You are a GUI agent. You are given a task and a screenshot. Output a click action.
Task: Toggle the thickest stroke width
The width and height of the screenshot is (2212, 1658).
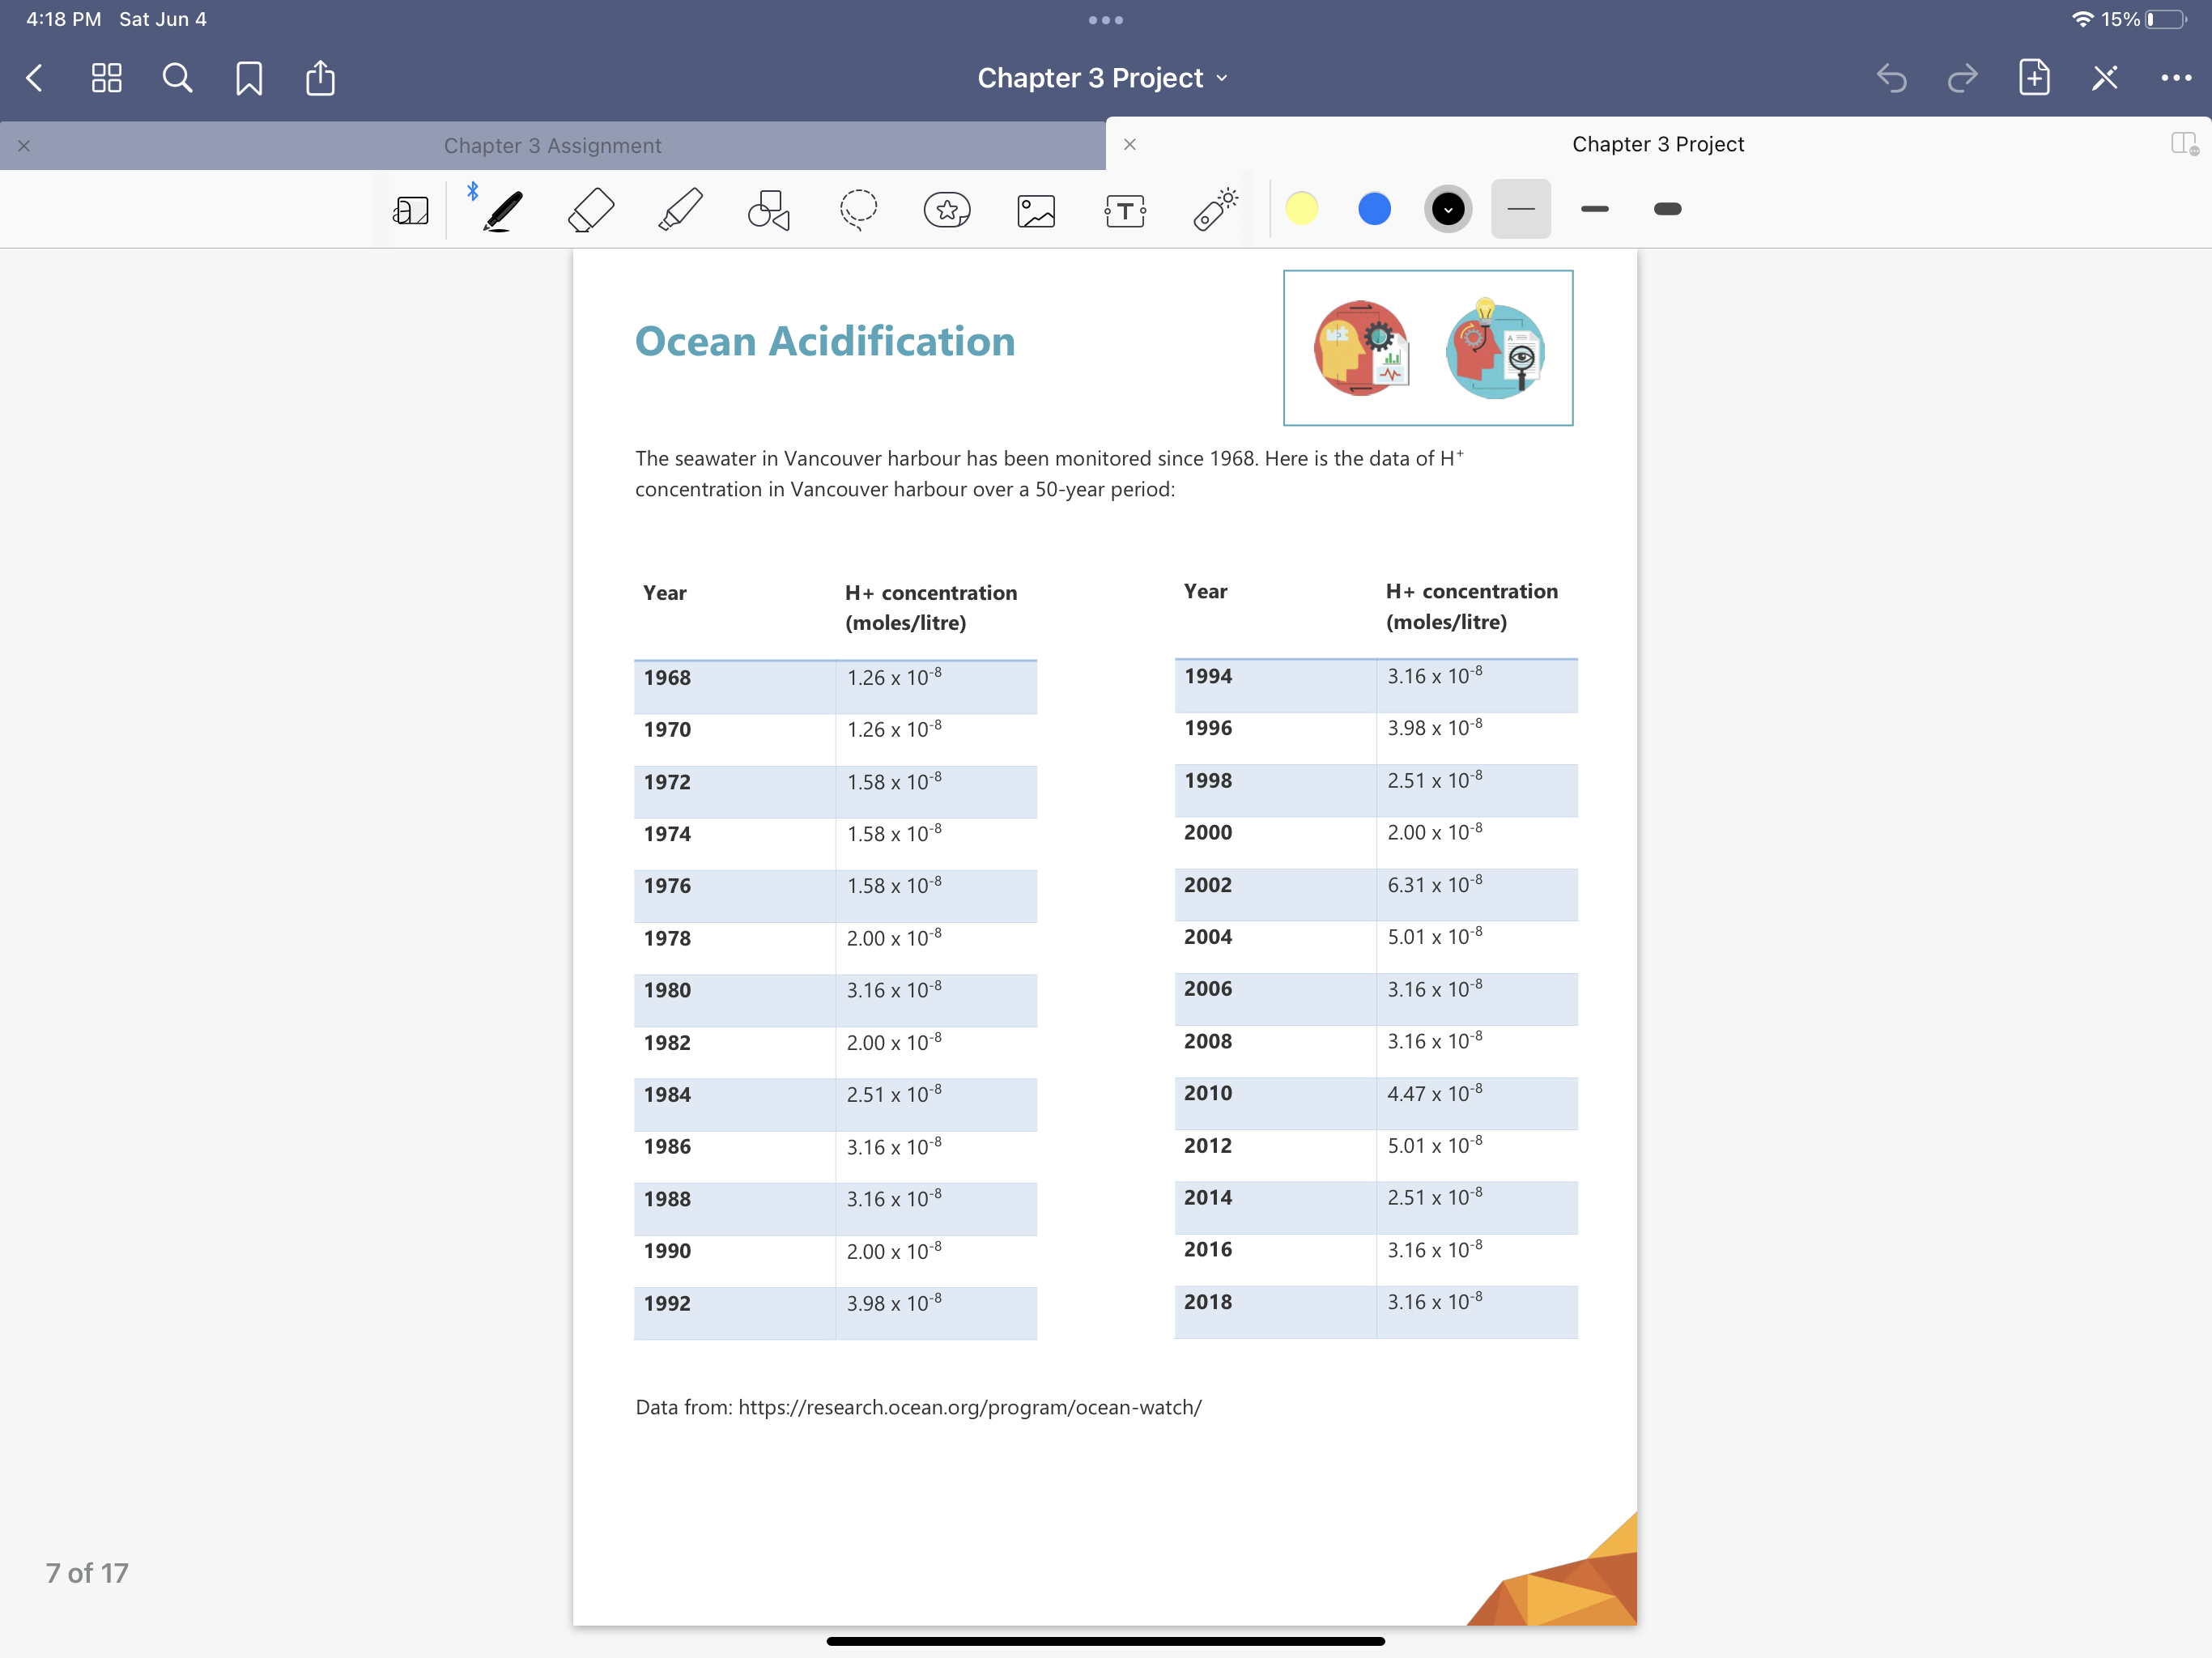coord(1667,209)
